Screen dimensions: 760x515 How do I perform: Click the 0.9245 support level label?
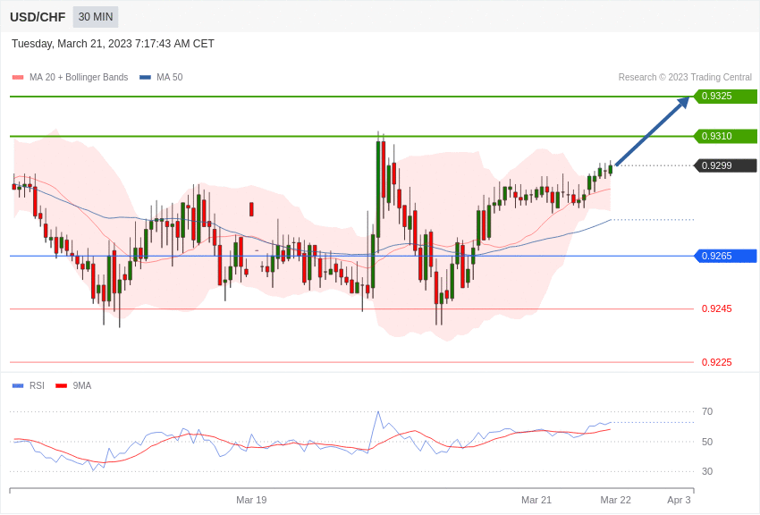(717, 308)
